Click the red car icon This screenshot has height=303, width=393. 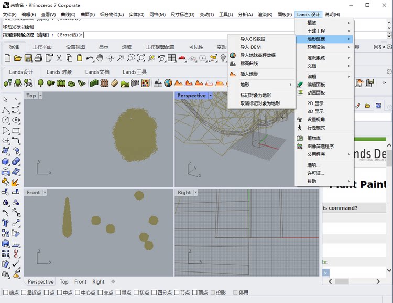coord(182,58)
